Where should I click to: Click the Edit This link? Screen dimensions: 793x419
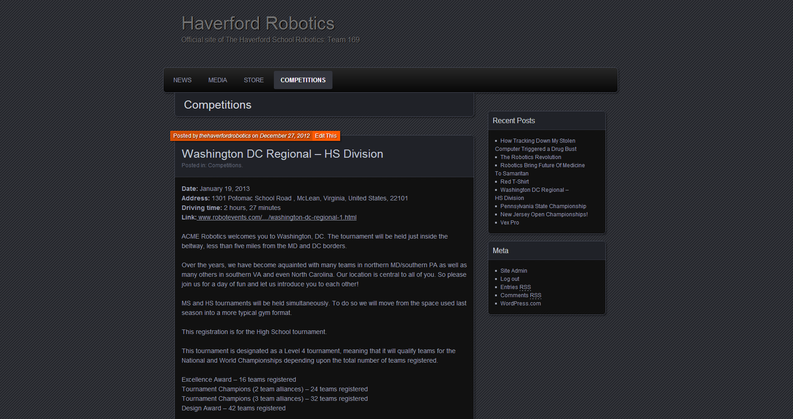click(x=326, y=136)
